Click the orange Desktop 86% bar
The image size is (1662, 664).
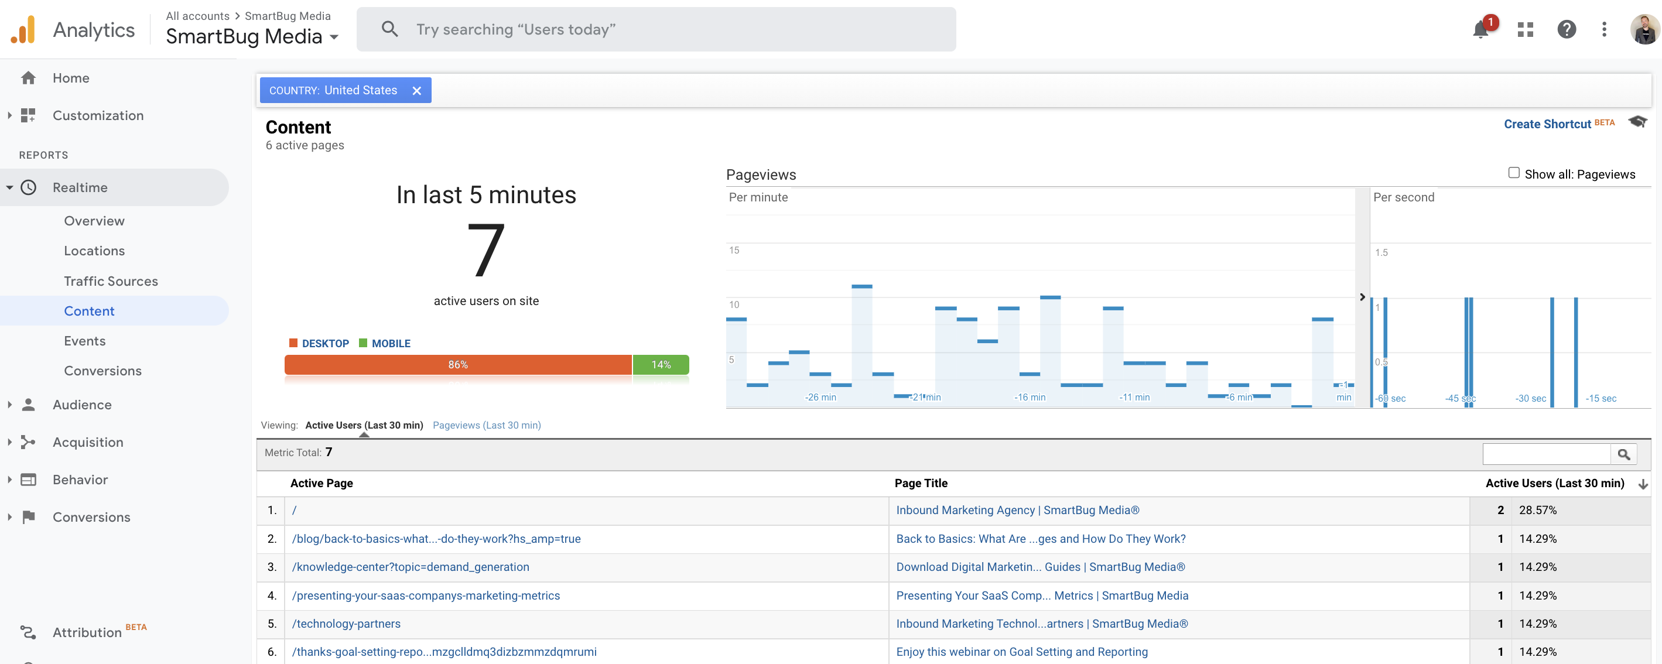pos(458,365)
